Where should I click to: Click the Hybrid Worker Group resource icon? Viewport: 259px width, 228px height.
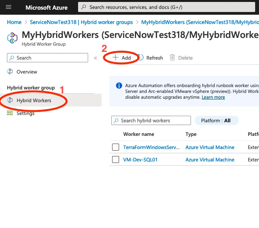click(x=12, y=38)
